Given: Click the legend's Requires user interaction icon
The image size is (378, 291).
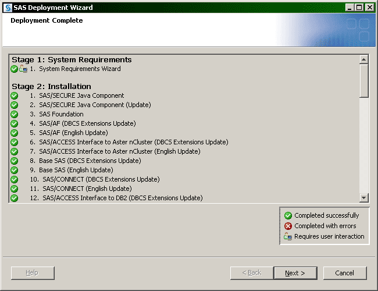Looking at the screenshot, I should (288, 236).
